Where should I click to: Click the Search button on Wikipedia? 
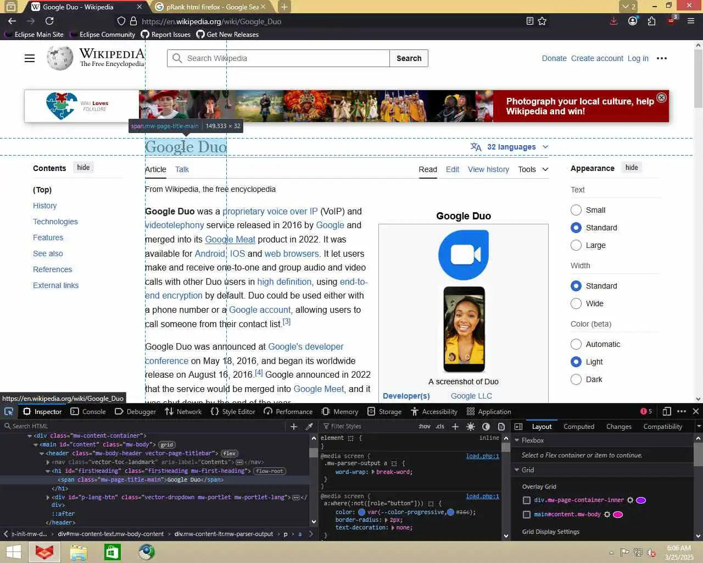coord(409,58)
